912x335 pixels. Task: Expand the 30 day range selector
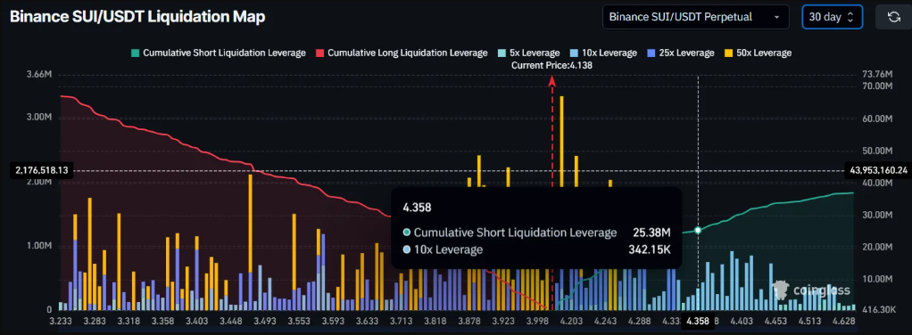click(832, 17)
